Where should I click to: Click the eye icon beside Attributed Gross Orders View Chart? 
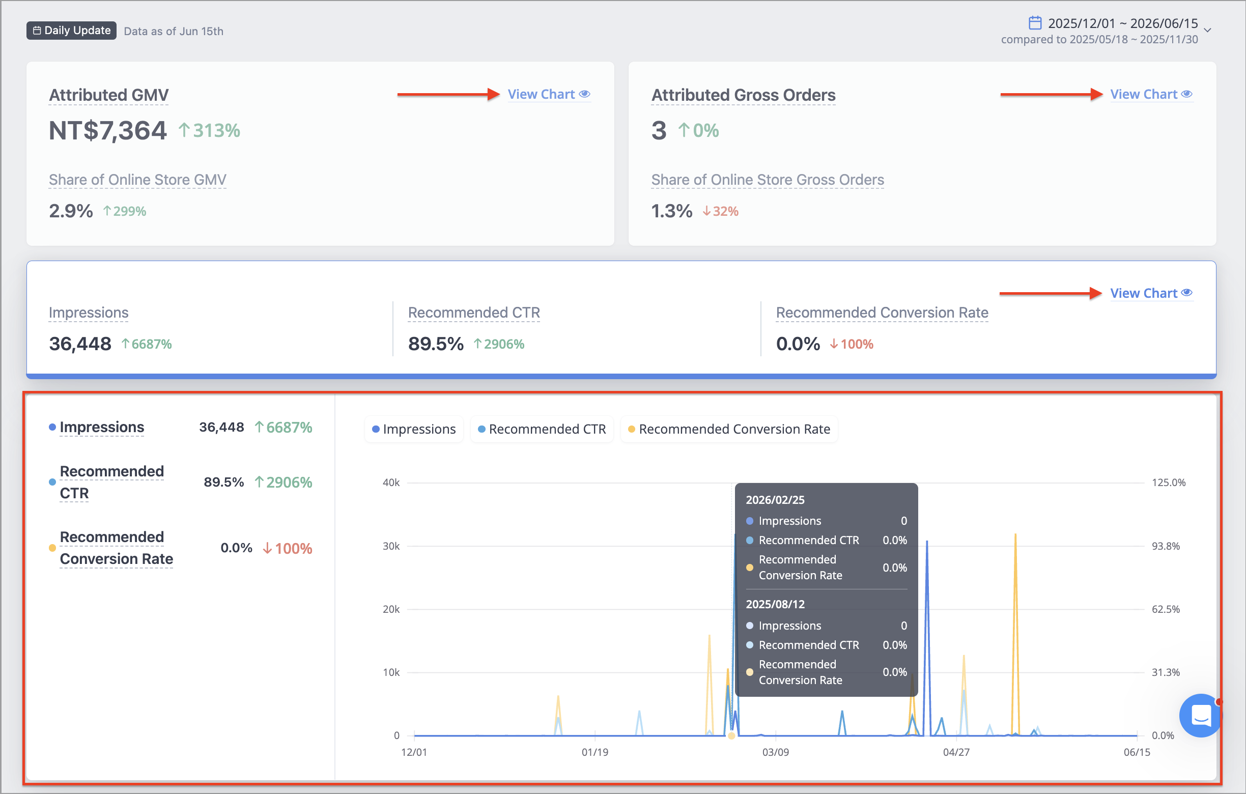1186,94
